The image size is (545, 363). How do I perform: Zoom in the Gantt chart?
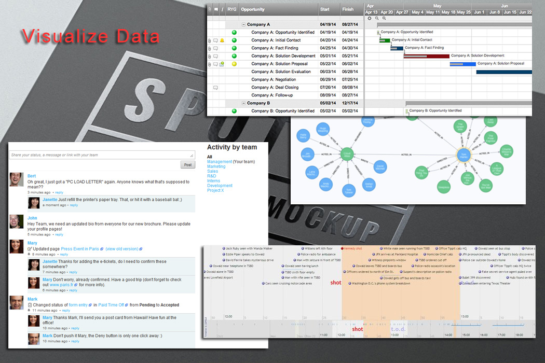[x=384, y=18]
